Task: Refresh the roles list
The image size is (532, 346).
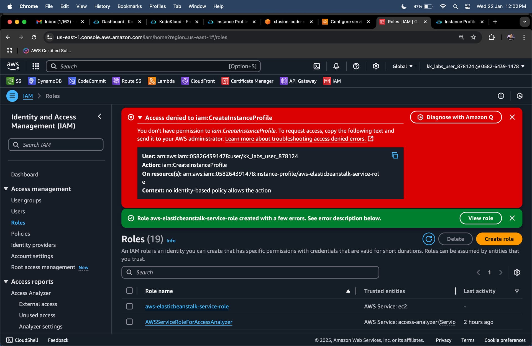Action: tap(428, 239)
